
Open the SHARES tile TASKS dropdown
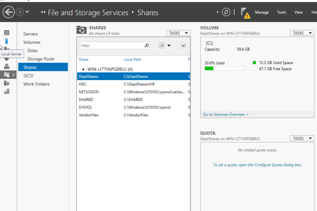178,33
